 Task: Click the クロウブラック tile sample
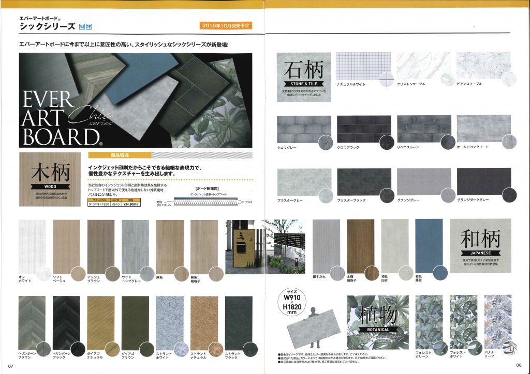click(364, 129)
